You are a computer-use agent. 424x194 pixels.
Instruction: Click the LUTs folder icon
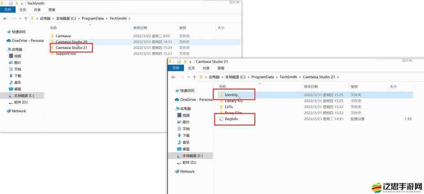click(221, 107)
